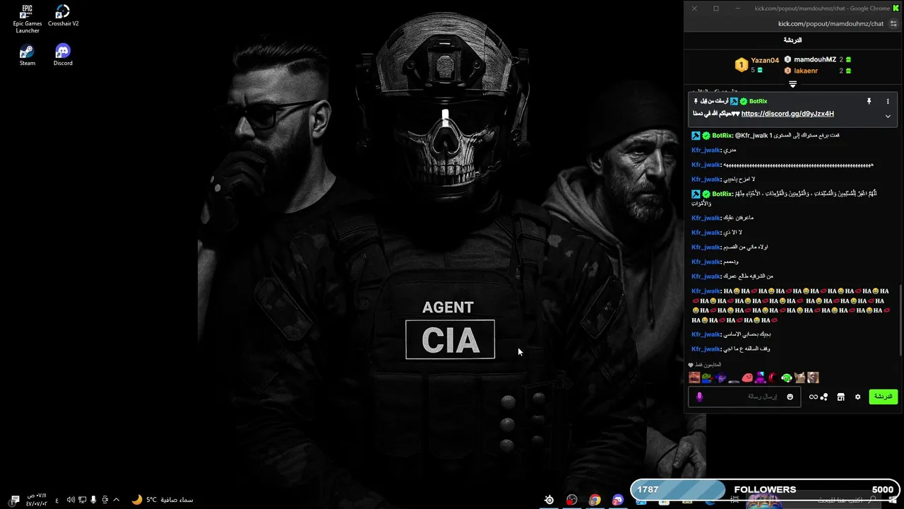This screenshot has width=904, height=509.
Task: Click Kfr_jwalk name beside the HA emoji message
Action: point(706,291)
